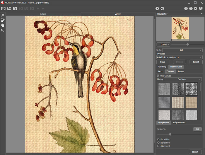
Task: Collapse the Navigator panel arrow
Action: click(x=202, y=14)
